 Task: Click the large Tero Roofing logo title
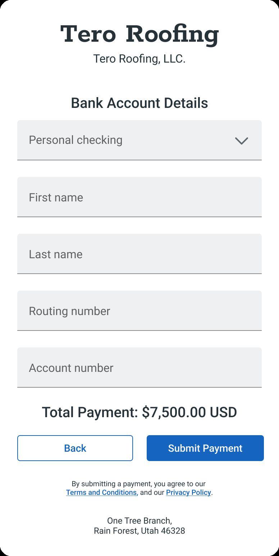coord(139,35)
